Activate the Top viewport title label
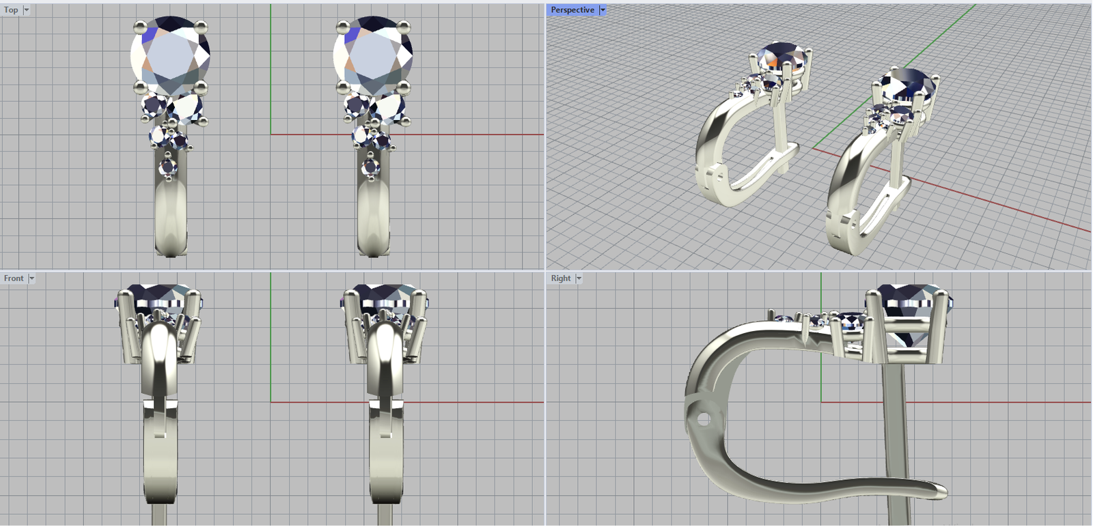Viewport: 1093px width, 527px height. point(11,10)
